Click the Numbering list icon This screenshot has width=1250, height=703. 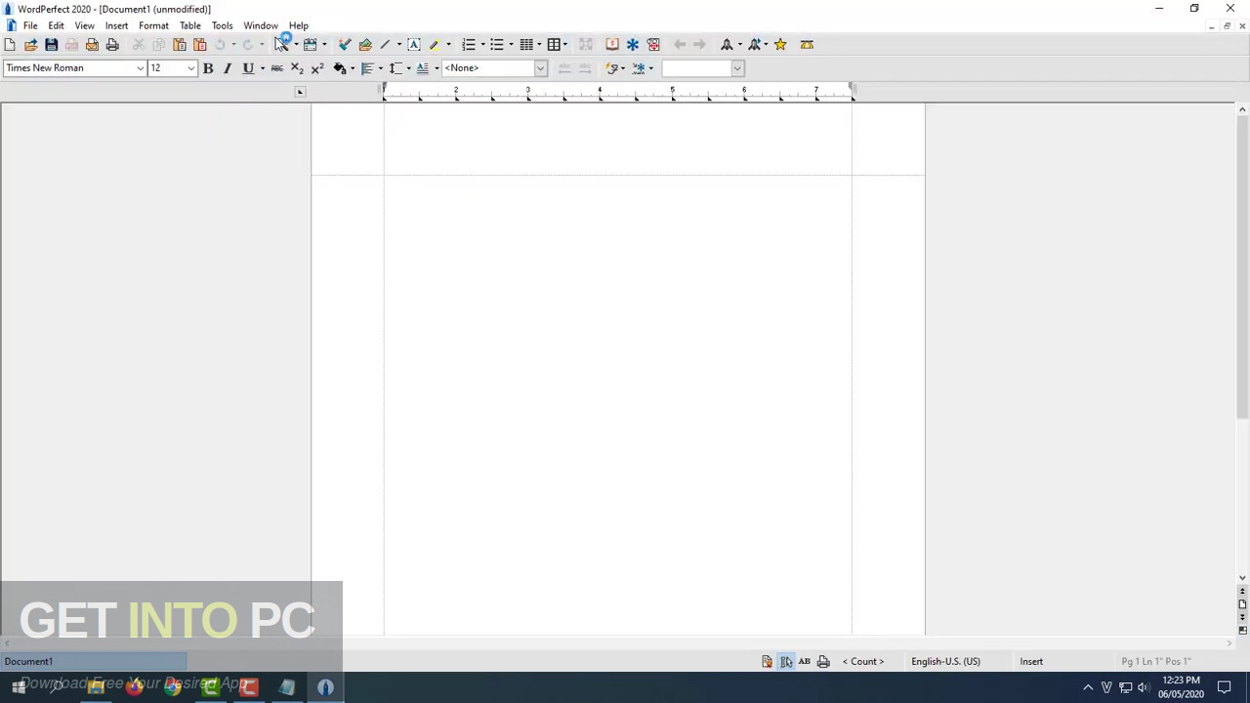click(x=469, y=45)
